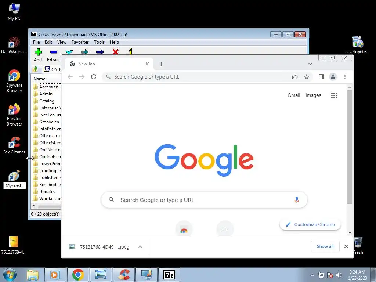This screenshot has width=376, height=282.
Task: Click the red Delete X icon in 7-Zip
Action: coord(115,52)
